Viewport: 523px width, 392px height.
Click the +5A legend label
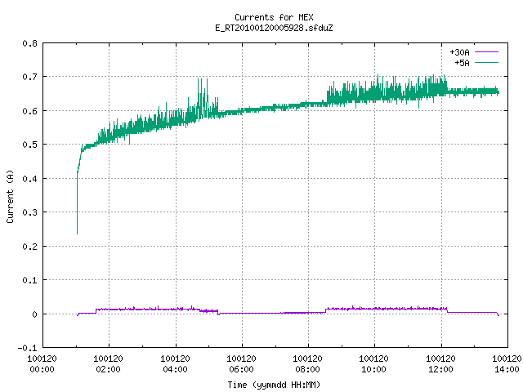tap(462, 63)
